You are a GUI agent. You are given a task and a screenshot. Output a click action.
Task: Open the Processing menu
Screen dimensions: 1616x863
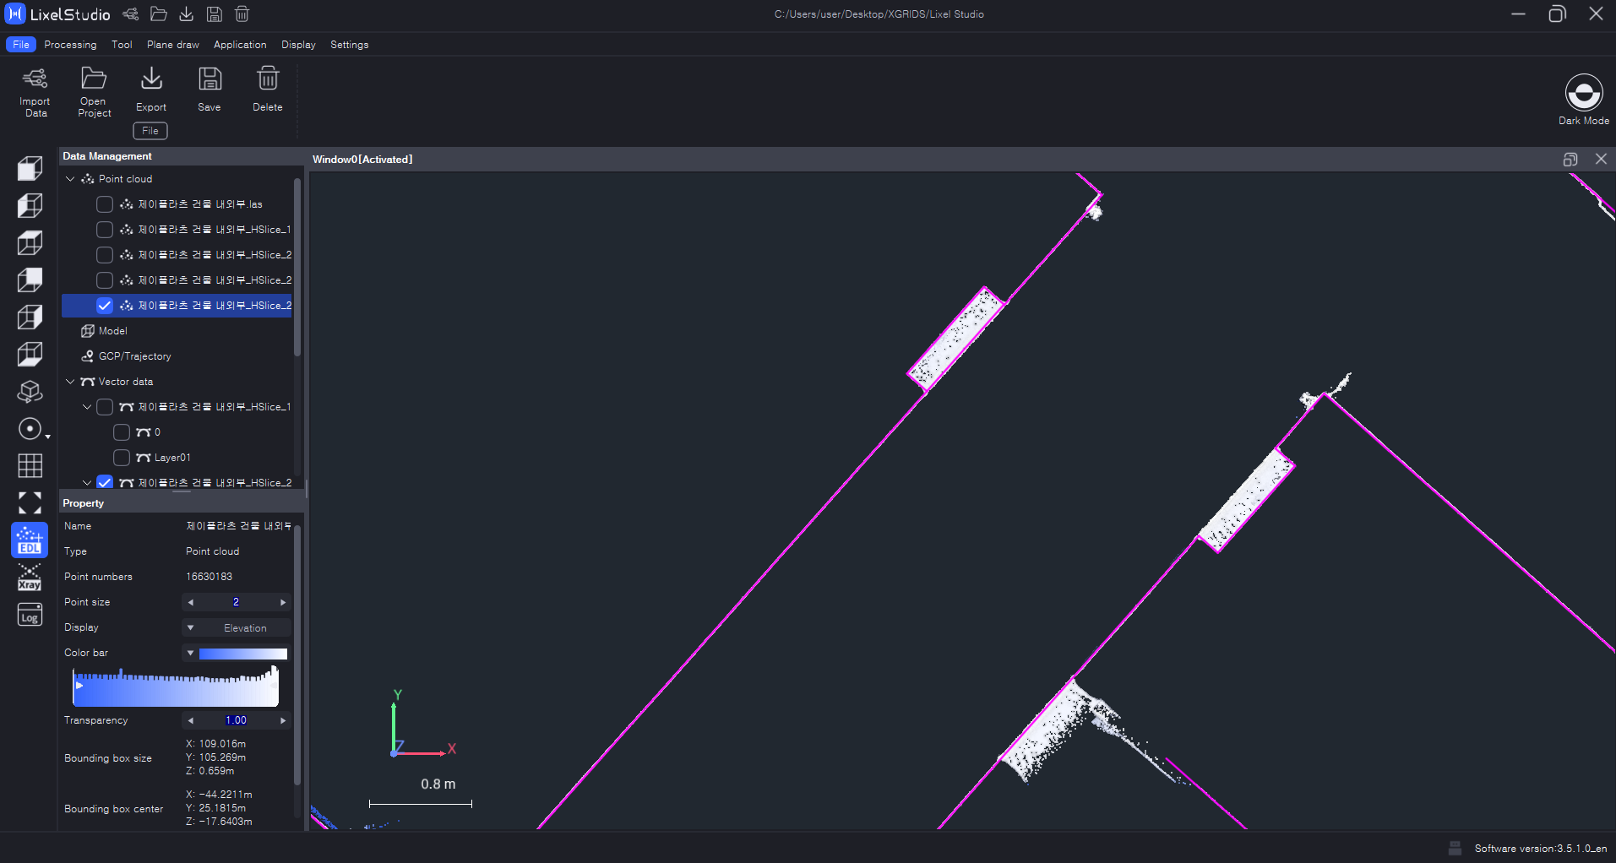coord(70,45)
